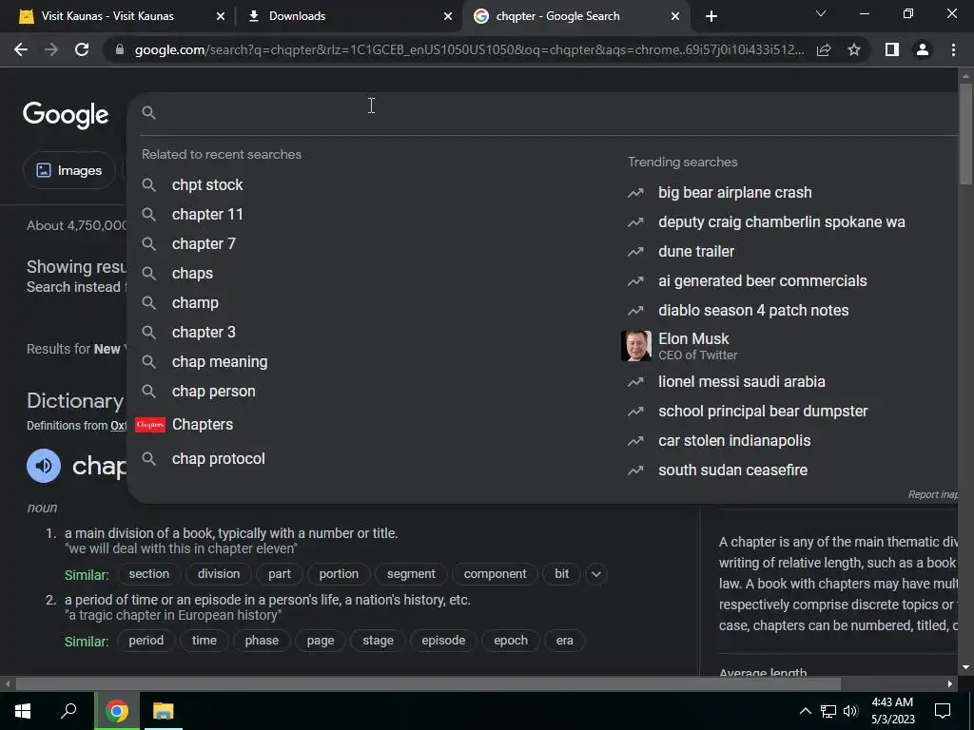This screenshot has width=974, height=730.
Task: Open trending search 'dune trailer'
Action: [696, 251]
